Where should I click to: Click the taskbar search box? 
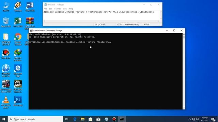tap(35, 119)
